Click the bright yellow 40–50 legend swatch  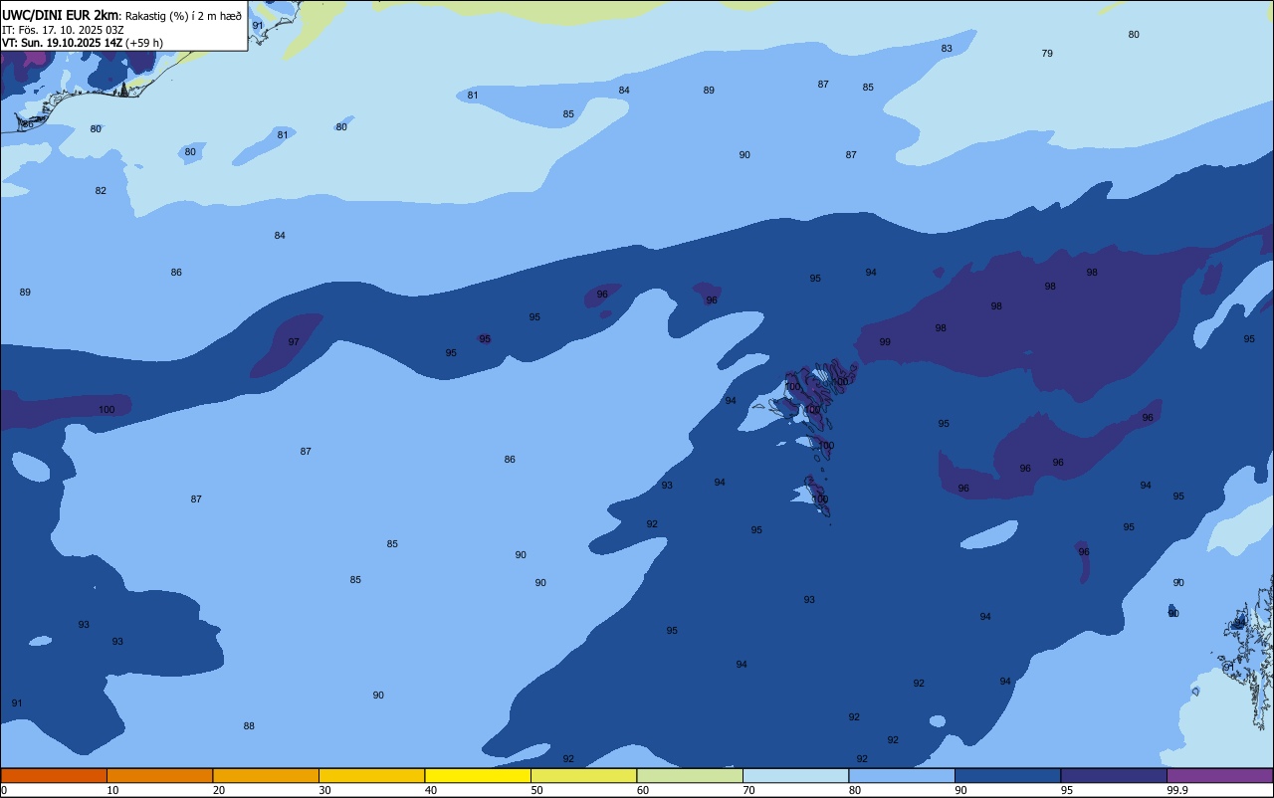click(478, 775)
